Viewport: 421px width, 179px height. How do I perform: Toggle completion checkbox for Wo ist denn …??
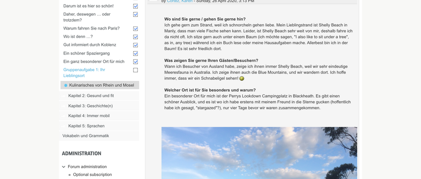coord(136,37)
